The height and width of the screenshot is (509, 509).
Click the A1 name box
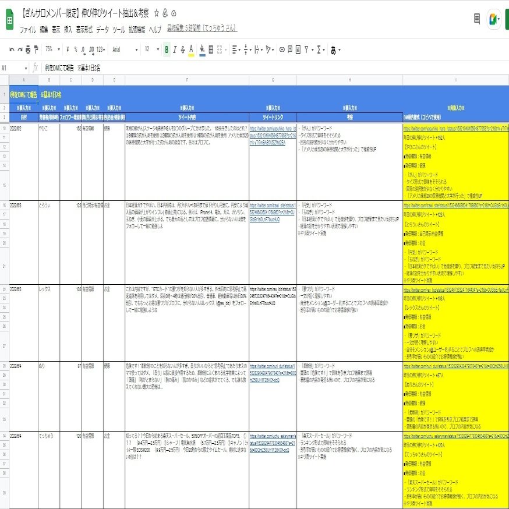click(15, 68)
